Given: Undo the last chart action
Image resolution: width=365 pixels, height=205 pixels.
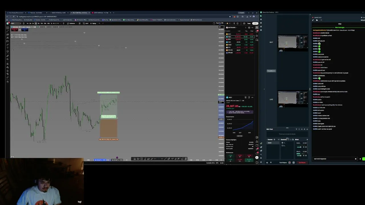Looking at the screenshot, I should (x=99, y=23).
